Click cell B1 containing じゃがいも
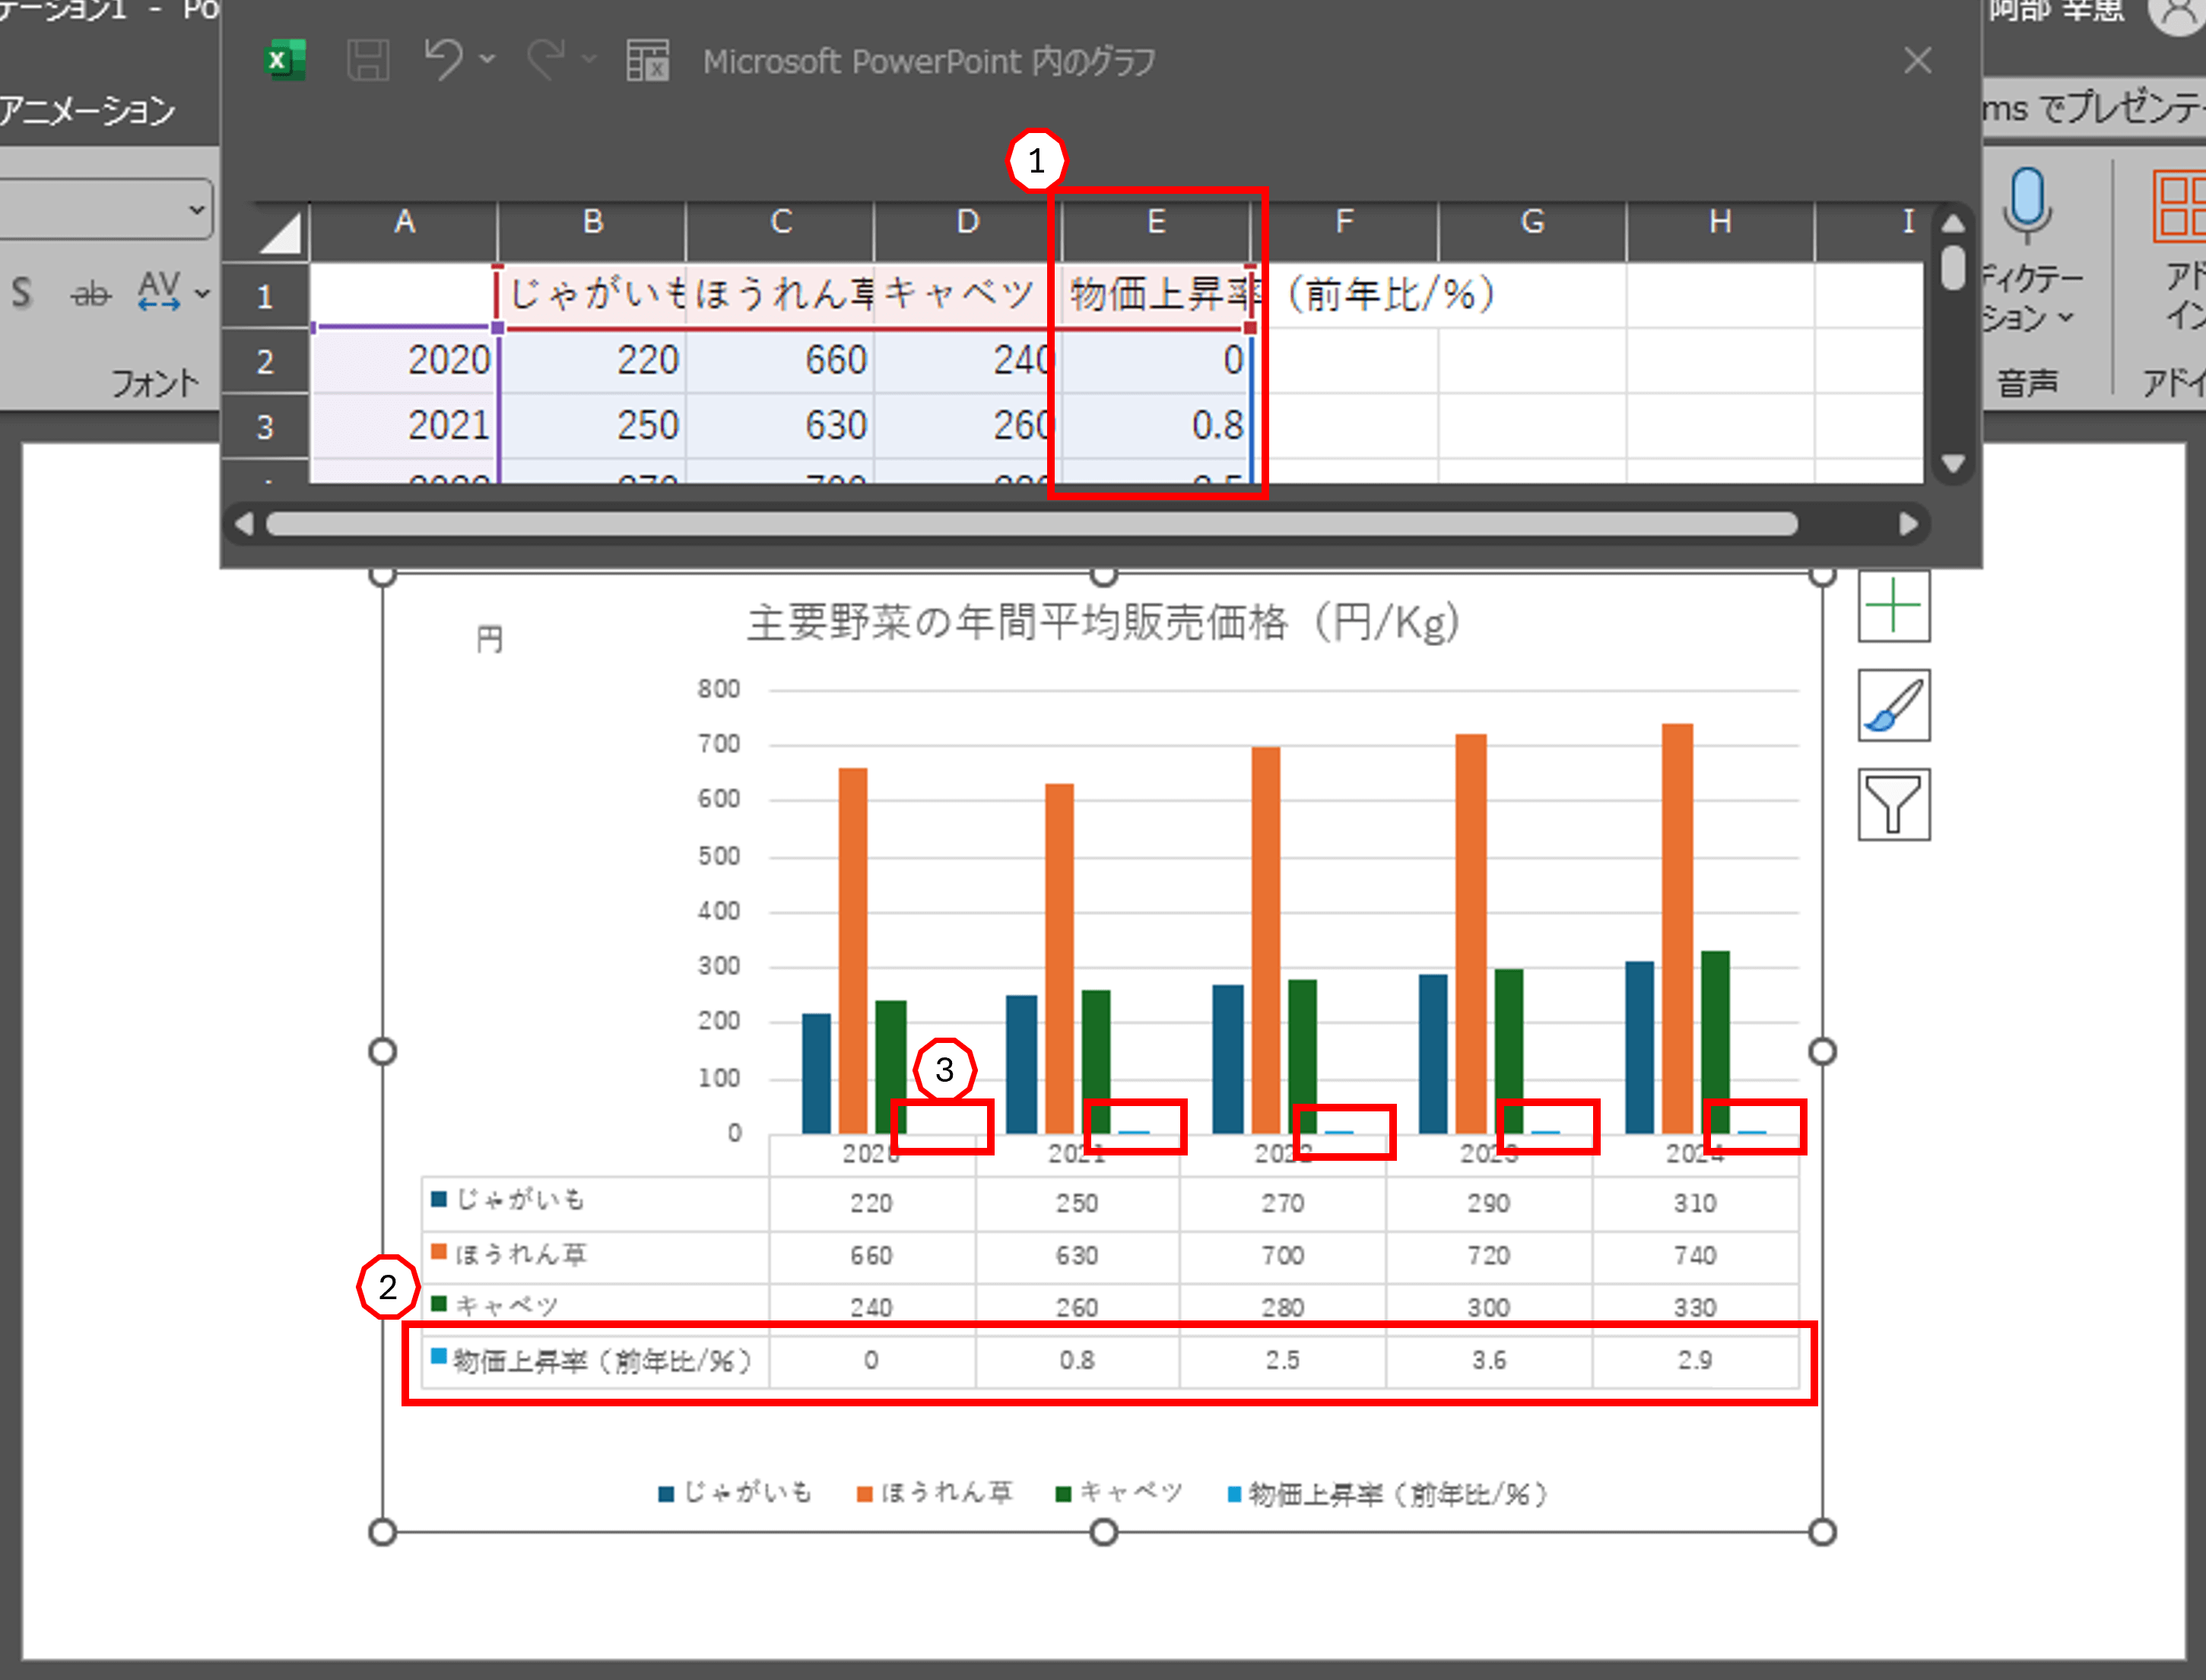This screenshot has height=1680, width=2206. point(592,295)
